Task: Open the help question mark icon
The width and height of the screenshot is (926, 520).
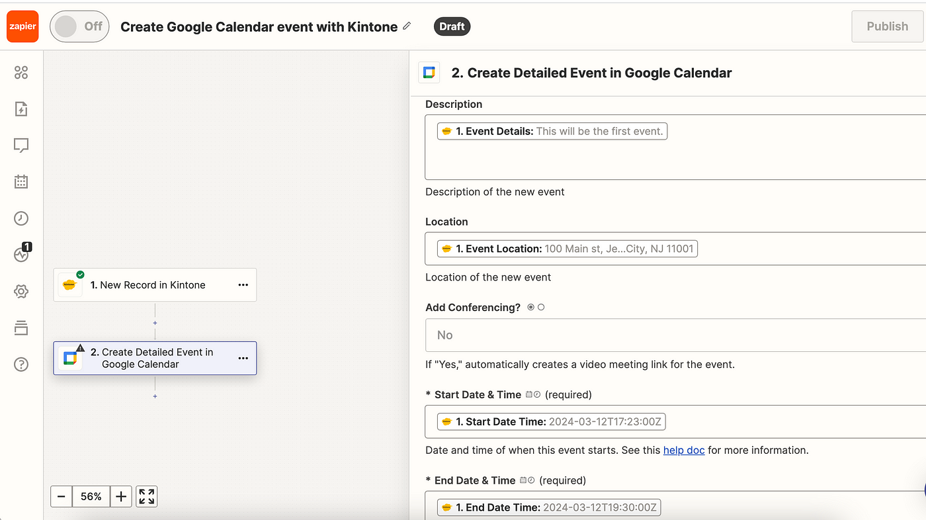Action: click(x=21, y=365)
